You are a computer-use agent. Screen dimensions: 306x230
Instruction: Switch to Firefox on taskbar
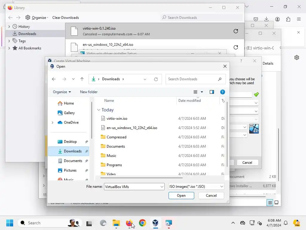(129, 223)
